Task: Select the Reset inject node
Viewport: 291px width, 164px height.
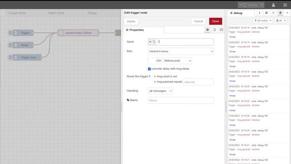Action: click(23, 45)
